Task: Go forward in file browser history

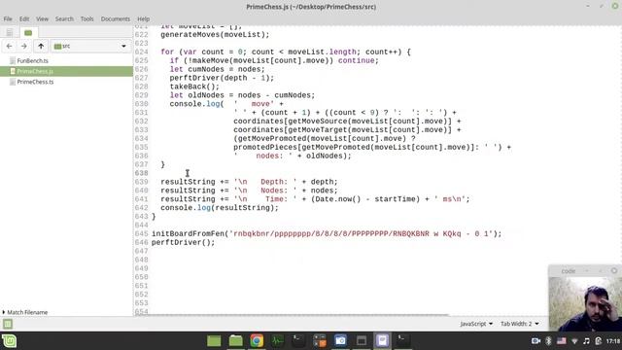Action: click(x=23, y=46)
